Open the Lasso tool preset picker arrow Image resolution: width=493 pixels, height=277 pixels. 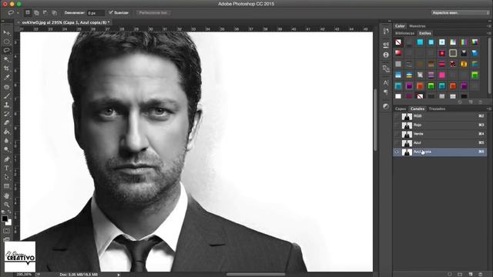(x=18, y=13)
